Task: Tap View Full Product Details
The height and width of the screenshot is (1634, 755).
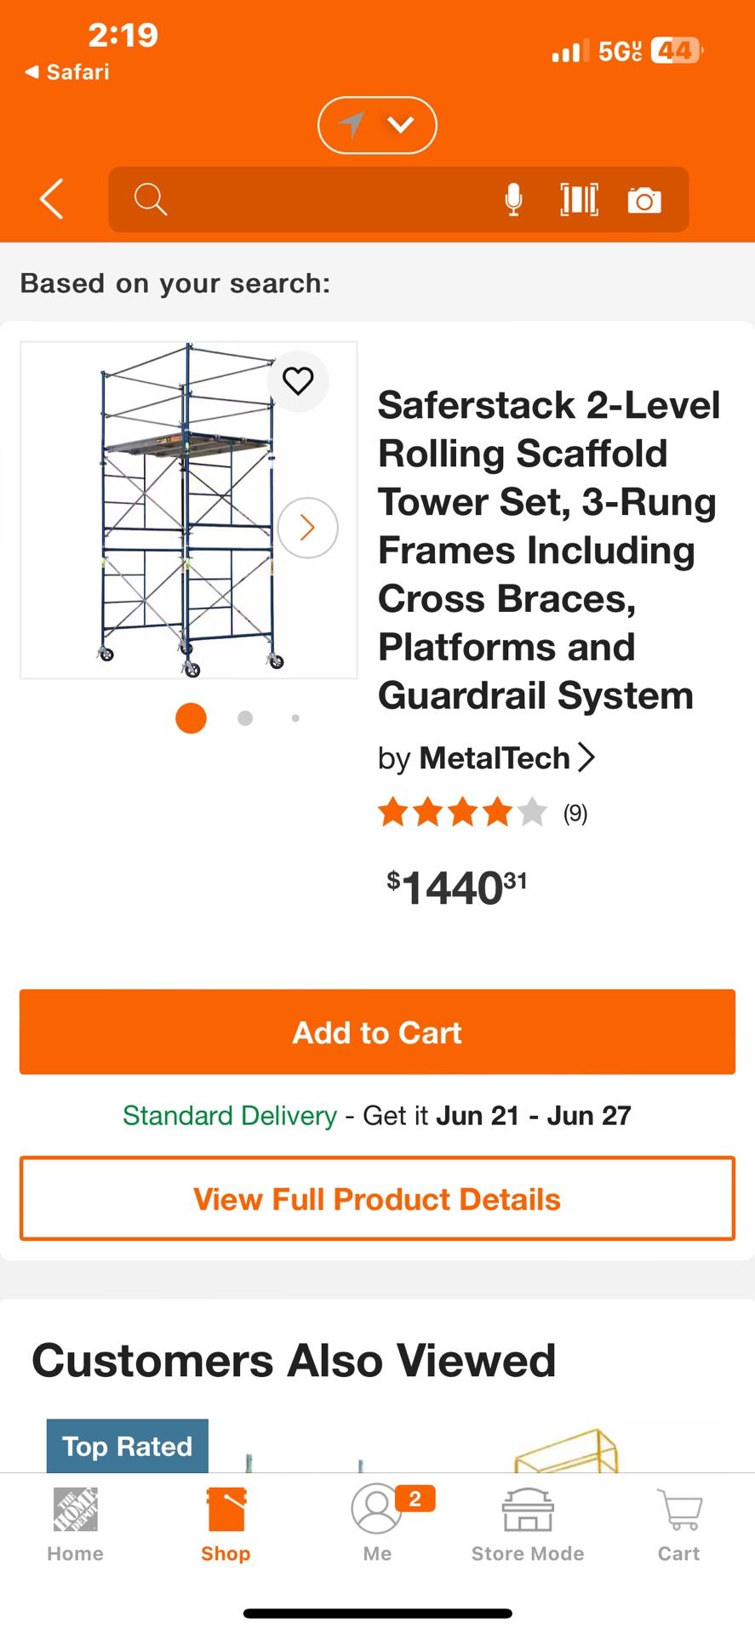Action: [377, 1198]
